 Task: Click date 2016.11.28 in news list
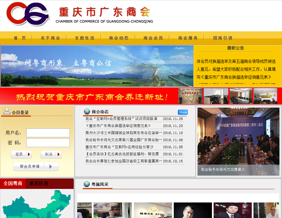point(173,119)
